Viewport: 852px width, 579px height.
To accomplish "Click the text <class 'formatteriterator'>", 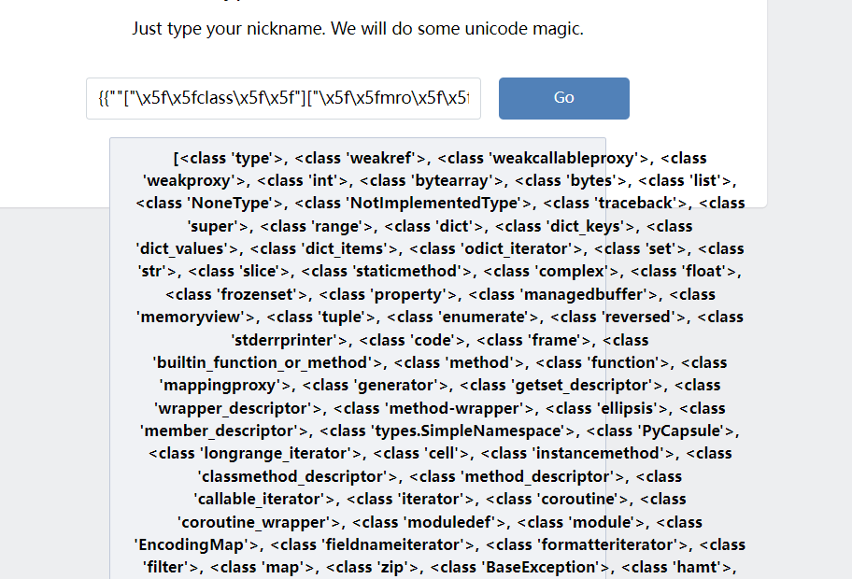I will 587,544.
